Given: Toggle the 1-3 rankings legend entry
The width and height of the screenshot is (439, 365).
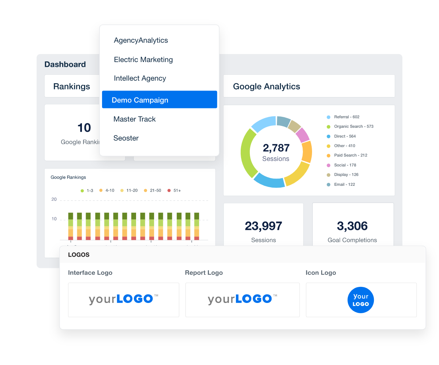Looking at the screenshot, I should point(87,191).
